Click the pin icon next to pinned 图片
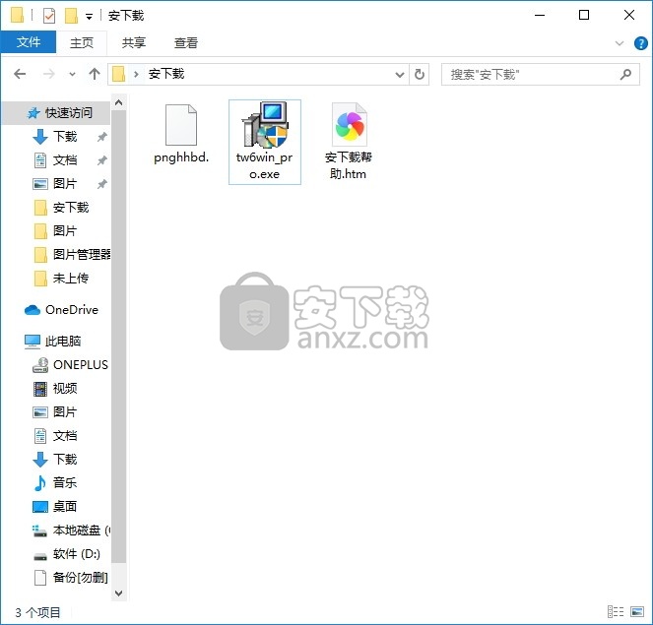The width and height of the screenshot is (653, 625). pyautogui.click(x=102, y=183)
